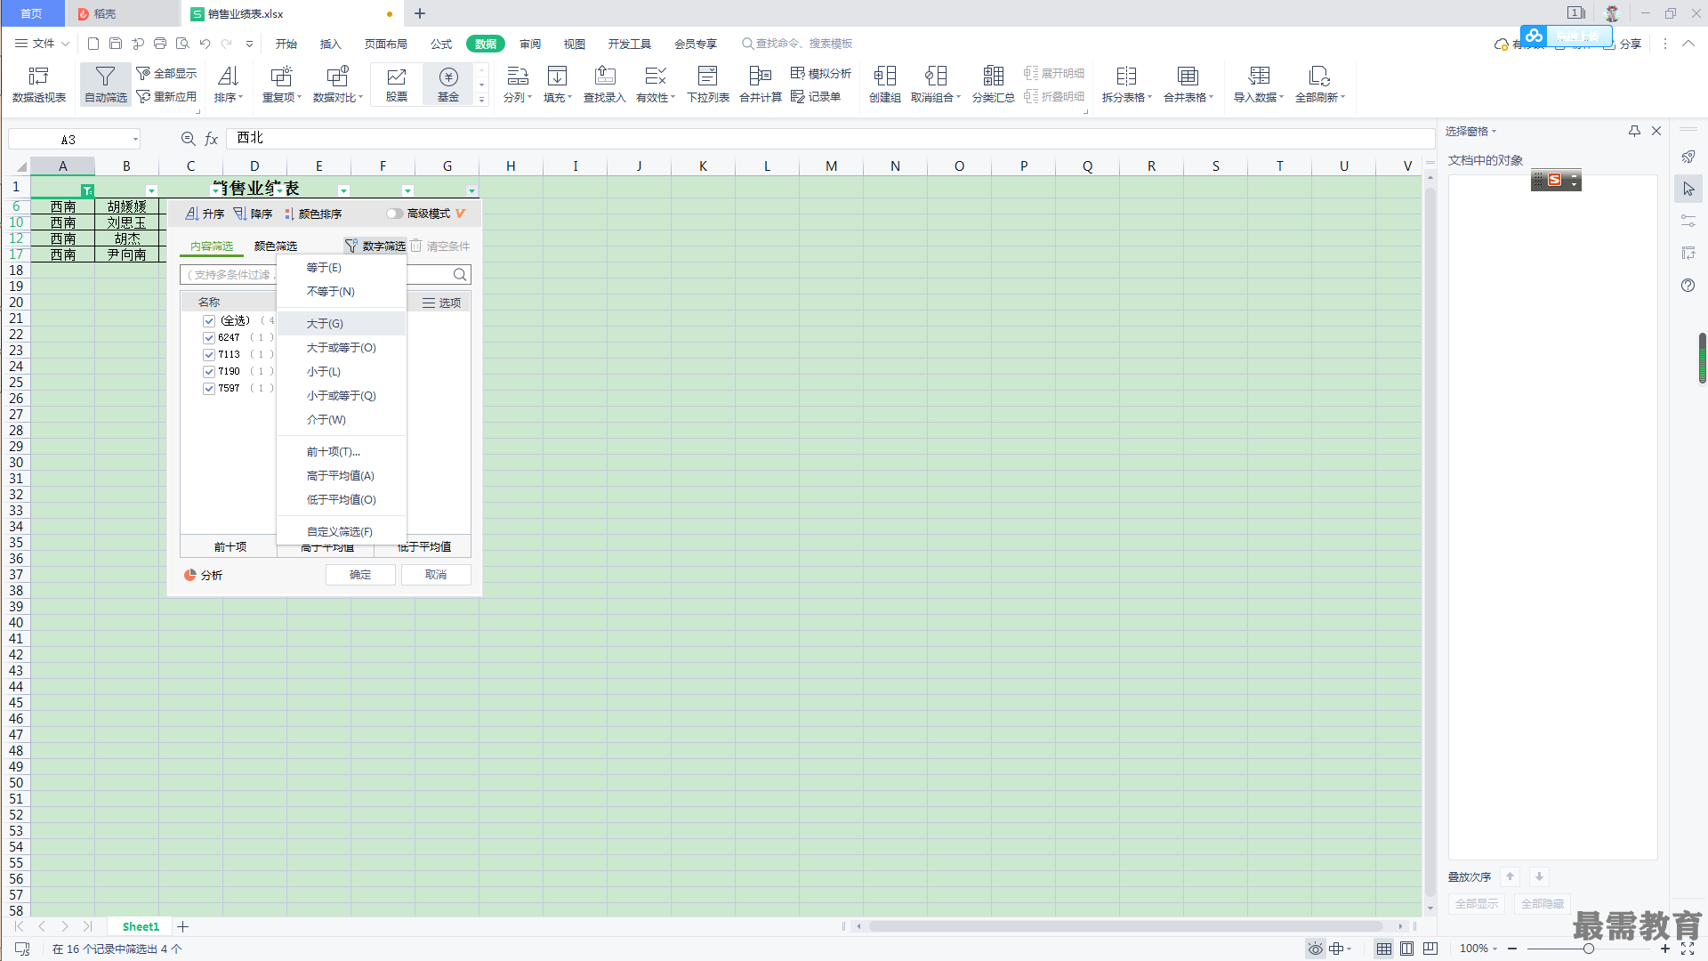
Task: Click the 全部显示 show all icon
Action: (166, 73)
